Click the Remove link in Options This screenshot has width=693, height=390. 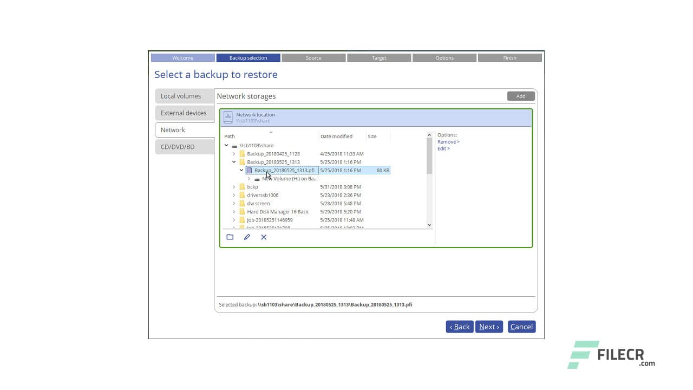click(x=448, y=141)
